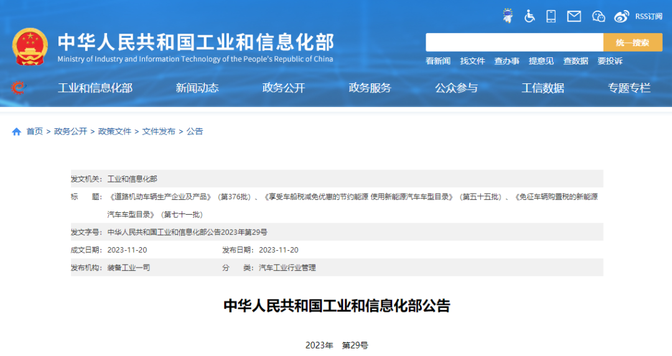The width and height of the screenshot is (672, 356).
Task: Click the ministry Chinese title 中华人民共和国工业和信息化部
Action: [196, 42]
